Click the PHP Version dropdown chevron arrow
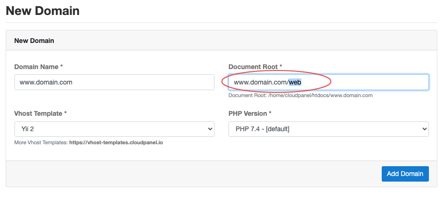This screenshot has width=442, height=197. 424,129
